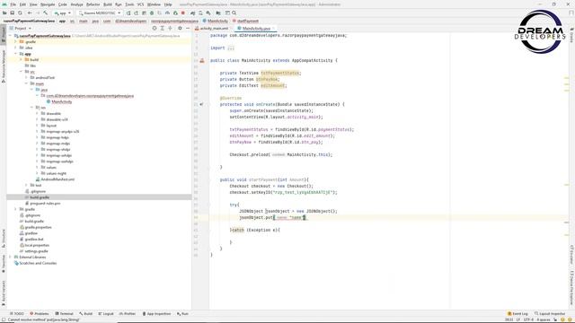Open the Layout Inspector
Image resolution: width=575 pixels, height=323 pixels.
[x=550, y=314]
